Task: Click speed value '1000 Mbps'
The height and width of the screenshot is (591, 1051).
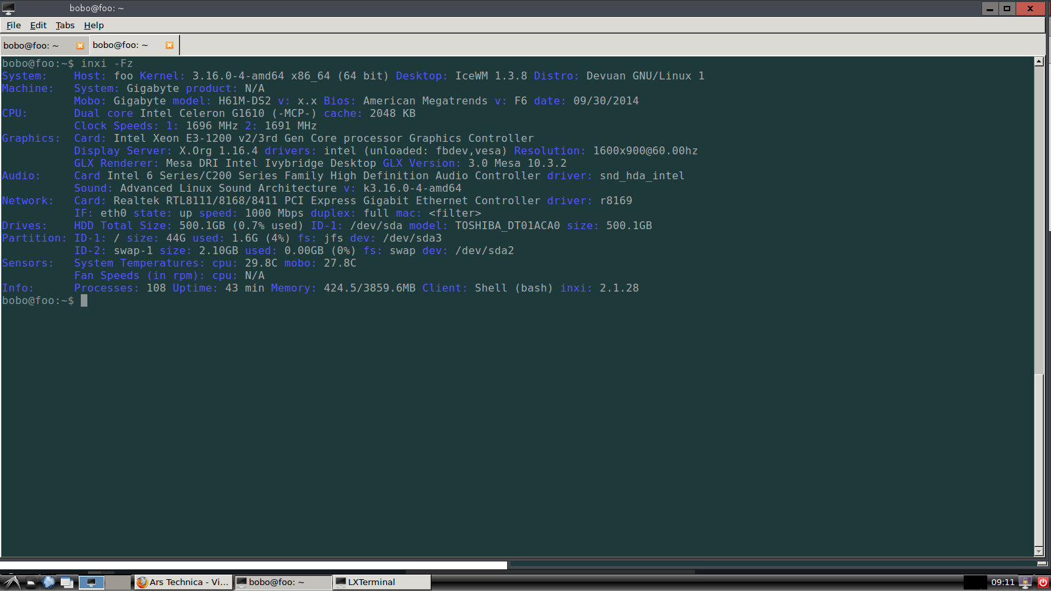Action: click(275, 213)
